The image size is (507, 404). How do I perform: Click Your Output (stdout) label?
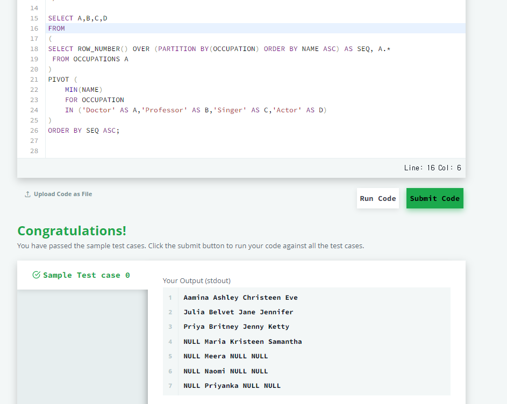tap(197, 280)
